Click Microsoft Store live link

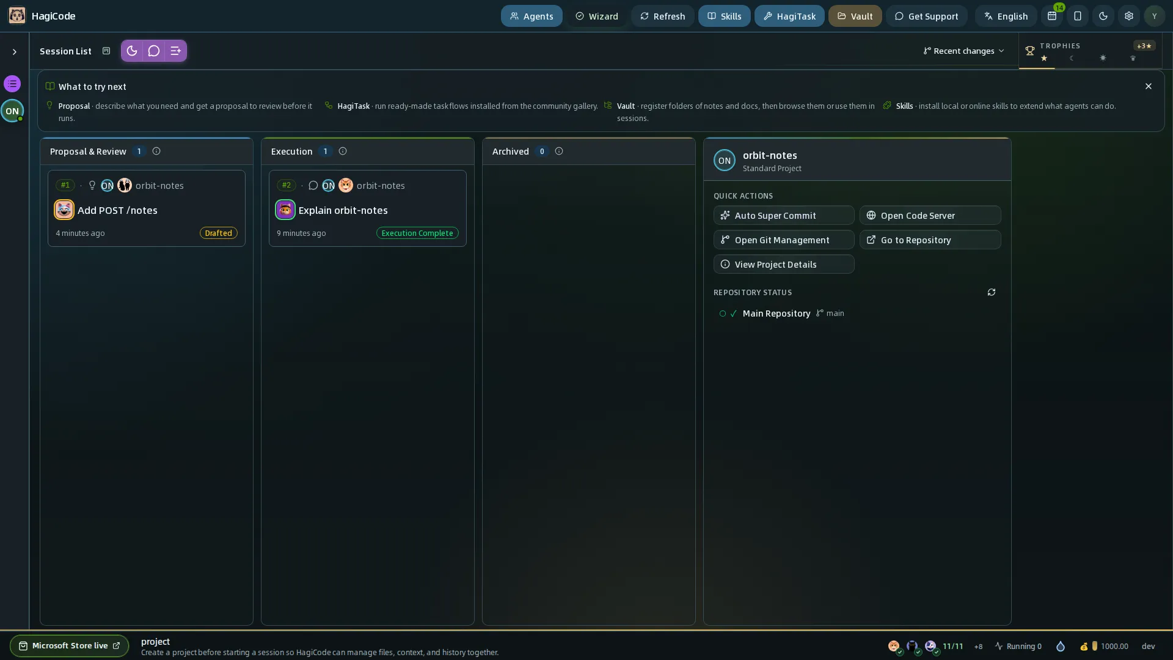pos(69,646)
